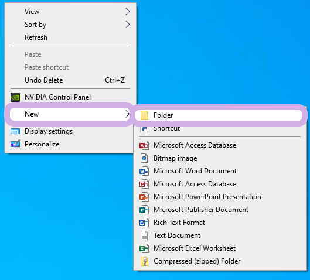Click the Shortcut icon in New submenu
Image resolution: width=310 pixels, height=280 pixels.
144,129
